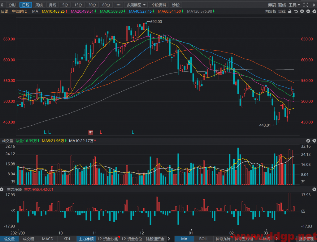
Task: Select the BOLL overlay tab
Action: click(204, 239)
